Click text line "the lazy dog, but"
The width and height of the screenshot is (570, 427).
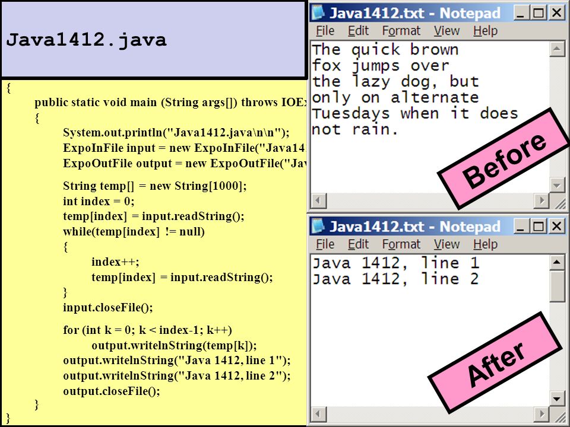[x=395, y=82]
